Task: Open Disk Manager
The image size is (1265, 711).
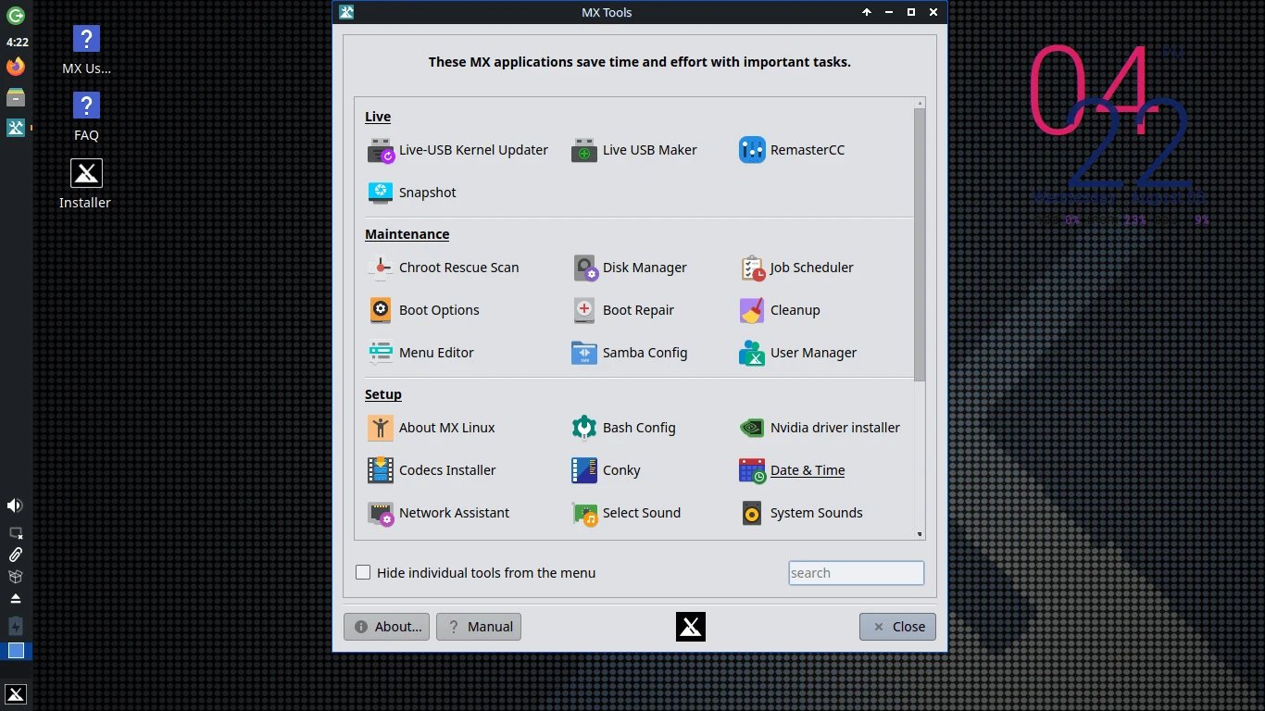Action: (645, 268)
